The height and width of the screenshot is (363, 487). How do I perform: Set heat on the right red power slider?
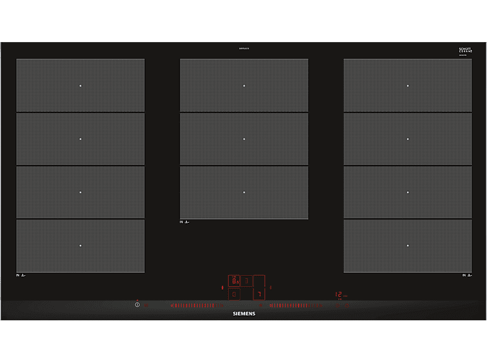[x=296, y=305]
